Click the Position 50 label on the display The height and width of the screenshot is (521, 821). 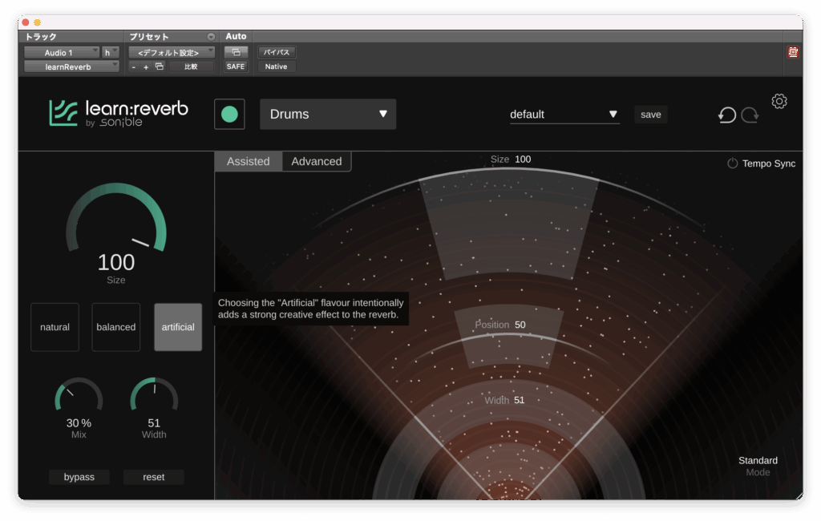[500, 325]
